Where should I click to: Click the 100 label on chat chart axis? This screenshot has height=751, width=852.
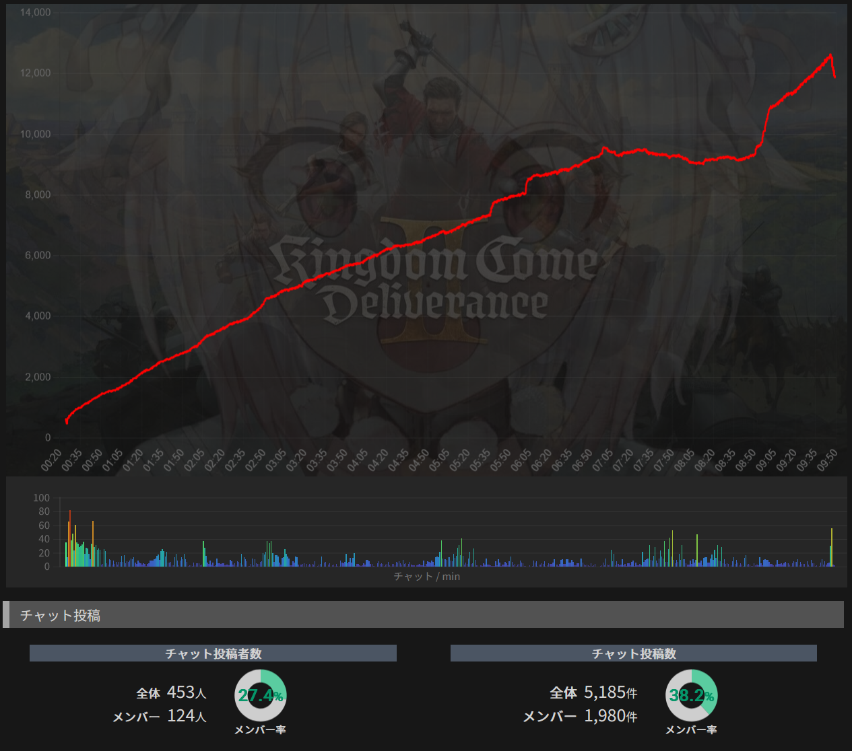coord(42,498)
